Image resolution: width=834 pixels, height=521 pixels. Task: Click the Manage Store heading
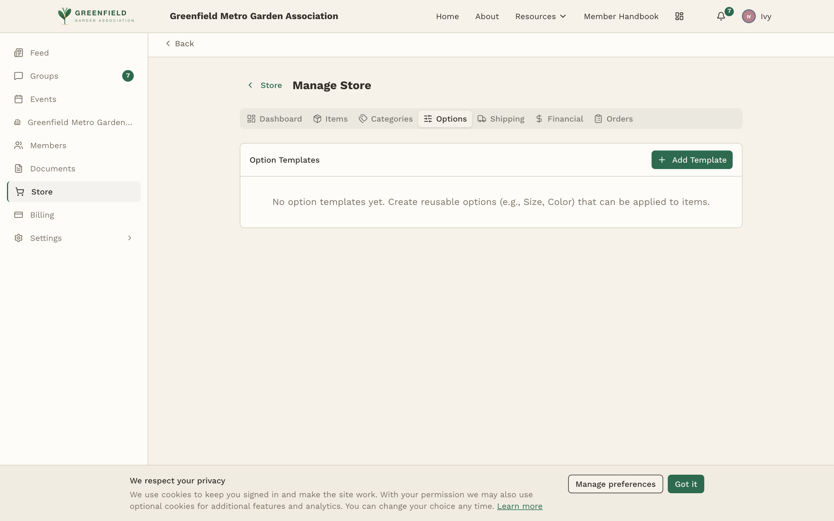point(332,85)
